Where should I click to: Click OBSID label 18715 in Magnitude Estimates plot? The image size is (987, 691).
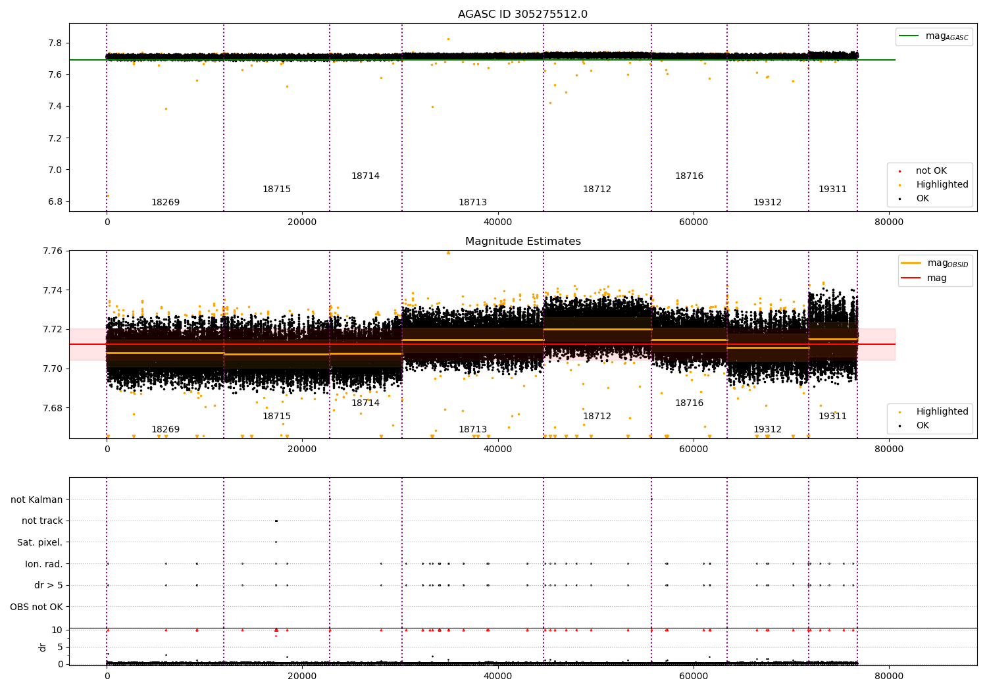tap(276, 417)
